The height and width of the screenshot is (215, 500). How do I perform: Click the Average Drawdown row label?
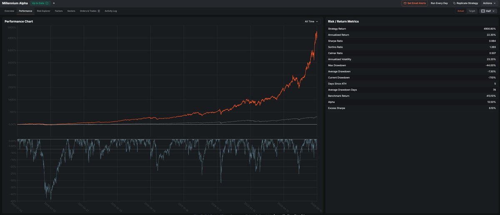(339, 71)
